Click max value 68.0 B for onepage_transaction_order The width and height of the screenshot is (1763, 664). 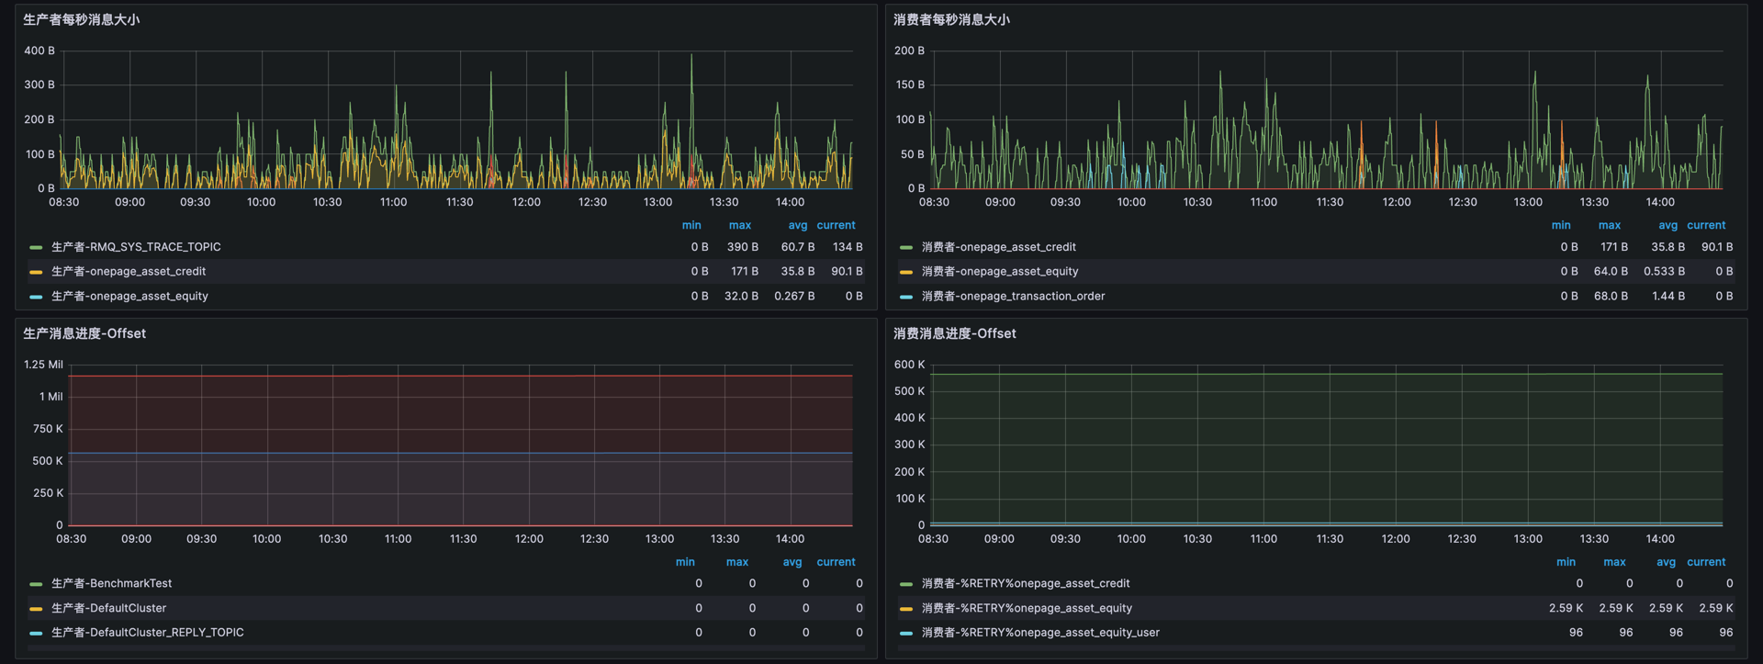(x=1611, y=296)
